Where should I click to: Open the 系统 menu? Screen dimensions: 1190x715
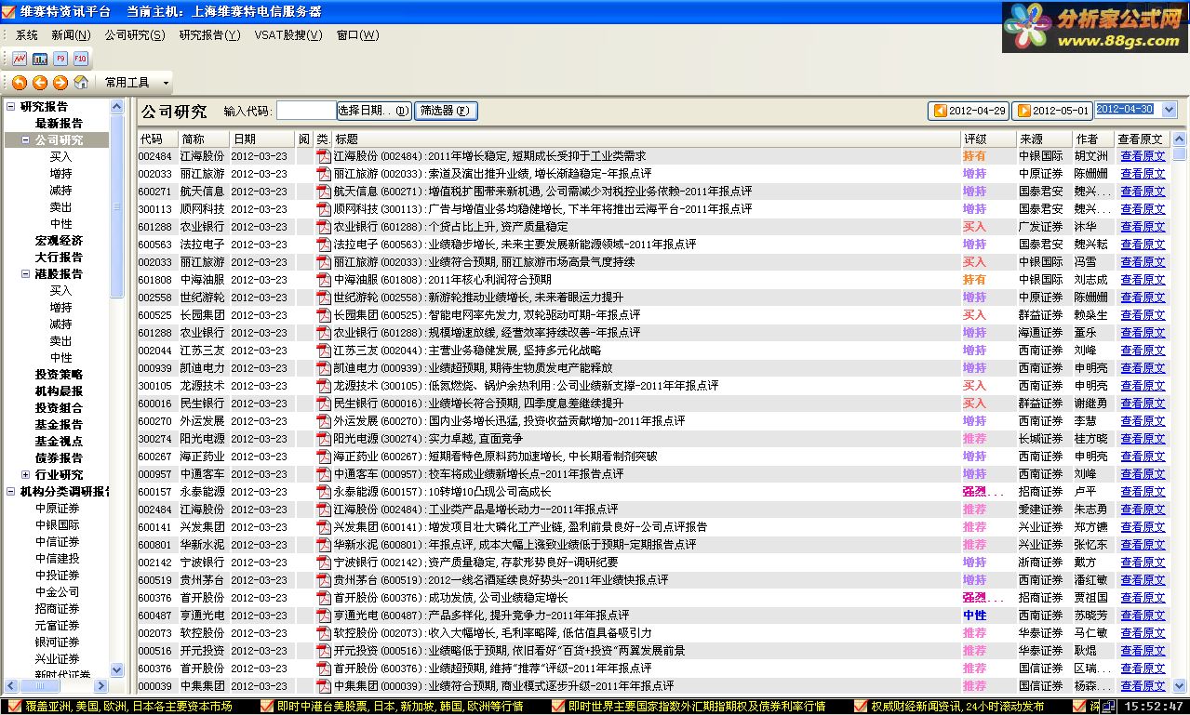click(27, 35)
